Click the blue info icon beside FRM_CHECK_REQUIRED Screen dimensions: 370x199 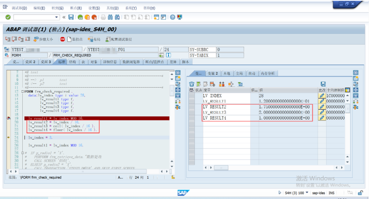tap(168, 55)
